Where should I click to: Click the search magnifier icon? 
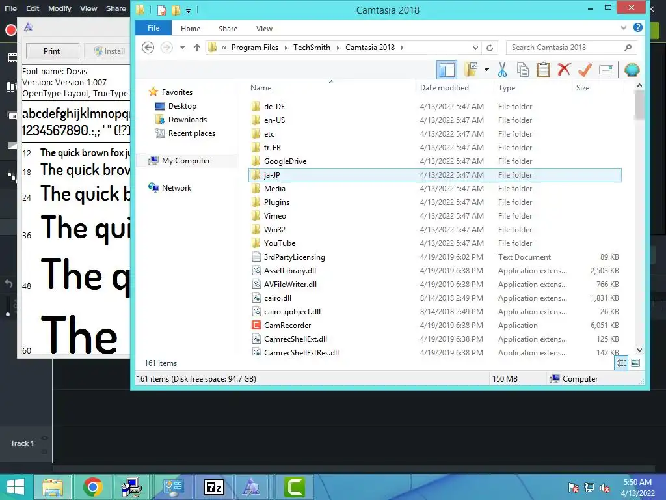click(x=628, y=48)
